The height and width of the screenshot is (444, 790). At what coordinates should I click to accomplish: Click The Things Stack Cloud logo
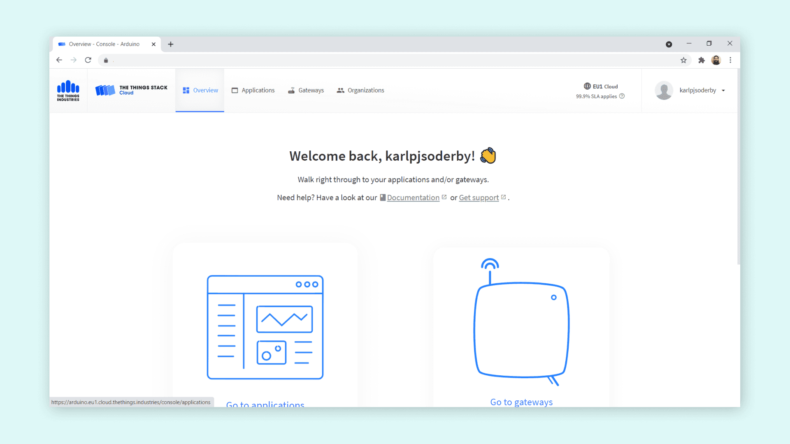click(131, 90)
